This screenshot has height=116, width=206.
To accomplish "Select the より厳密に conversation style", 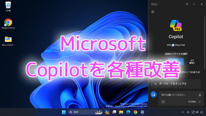I will click(x=192, y=62).
